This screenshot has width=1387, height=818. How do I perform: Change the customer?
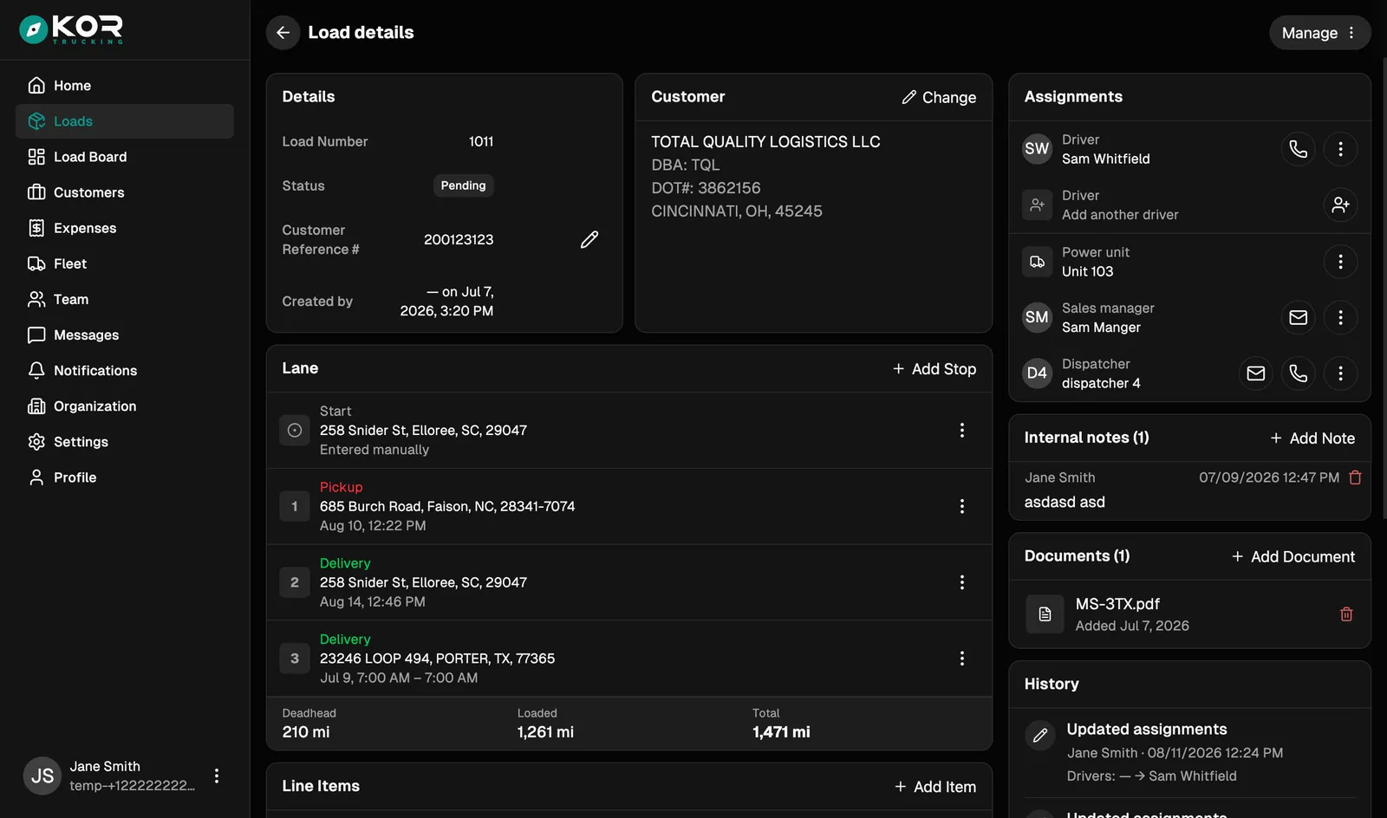point(939,97)
